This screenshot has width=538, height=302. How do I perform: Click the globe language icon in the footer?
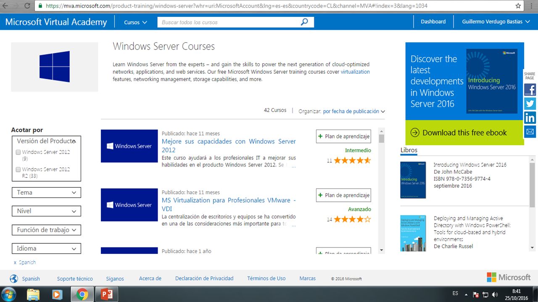pos(14,279)
